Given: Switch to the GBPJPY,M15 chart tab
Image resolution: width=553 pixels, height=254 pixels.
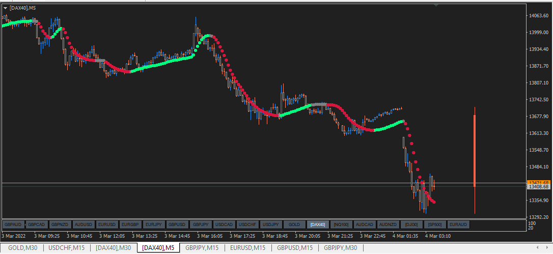Looking at the screenshot, I should click(x=203, y=248).
